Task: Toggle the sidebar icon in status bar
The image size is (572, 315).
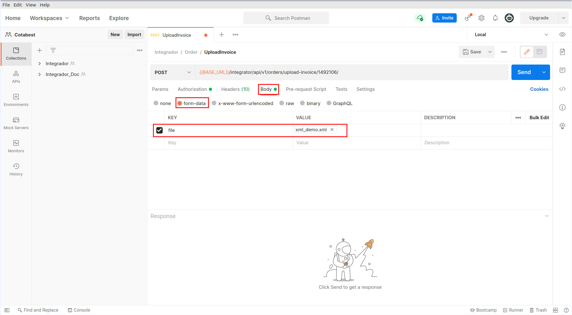Action: [7, 310]
